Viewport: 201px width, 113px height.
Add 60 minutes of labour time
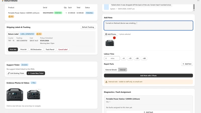click(x=144, y=59)
